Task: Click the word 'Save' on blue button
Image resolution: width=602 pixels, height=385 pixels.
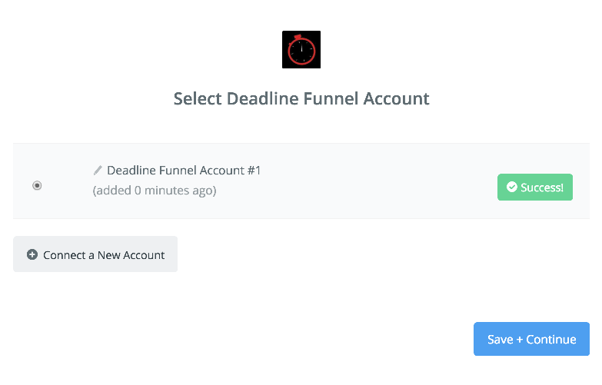Action: [501, 340]
